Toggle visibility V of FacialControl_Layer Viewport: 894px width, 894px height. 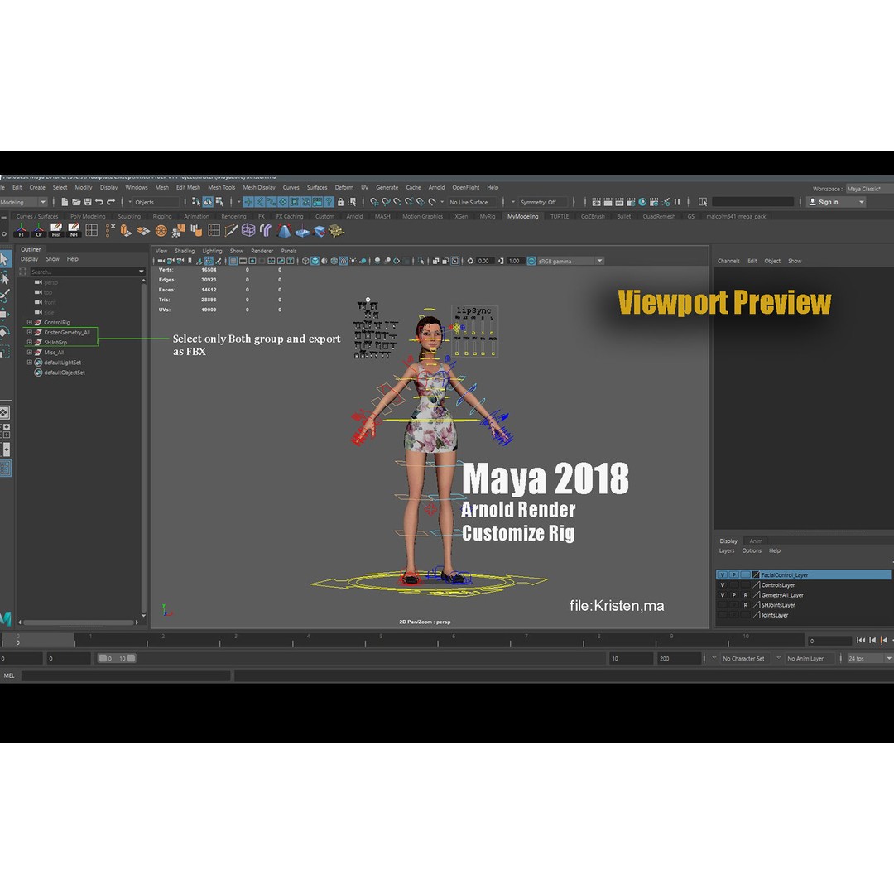pos(723,575)
